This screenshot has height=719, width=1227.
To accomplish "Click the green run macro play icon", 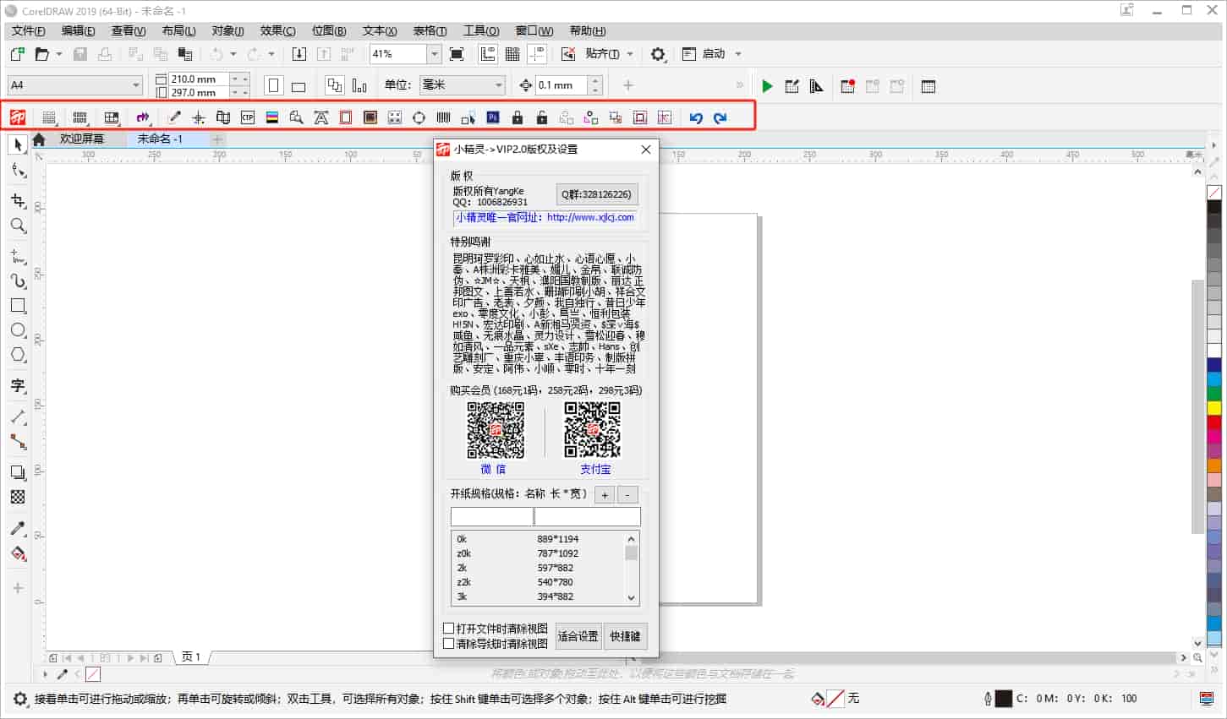I will point(767,86).
